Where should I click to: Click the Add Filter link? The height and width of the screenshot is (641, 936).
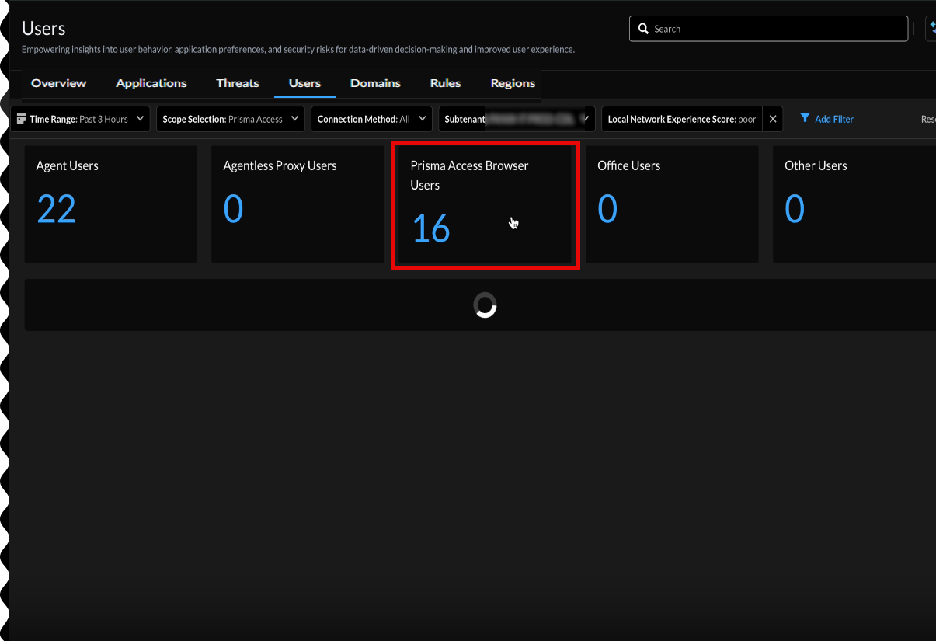point(833,119)
